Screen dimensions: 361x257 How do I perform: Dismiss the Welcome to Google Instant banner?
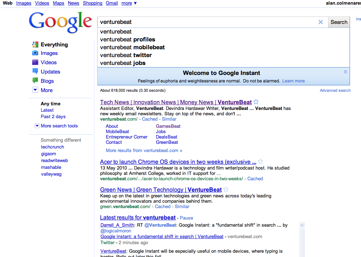tap(345, 72)
